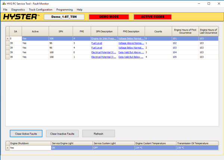The image size is (224, 160).
Task: Click SPN cell 106
Action: point(61,39)
